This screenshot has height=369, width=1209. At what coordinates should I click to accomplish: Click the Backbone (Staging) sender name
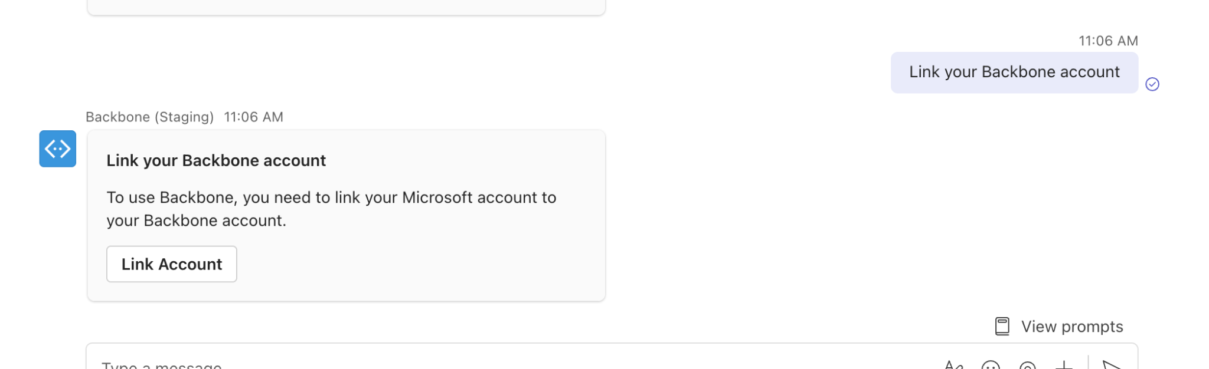(149, 117)
